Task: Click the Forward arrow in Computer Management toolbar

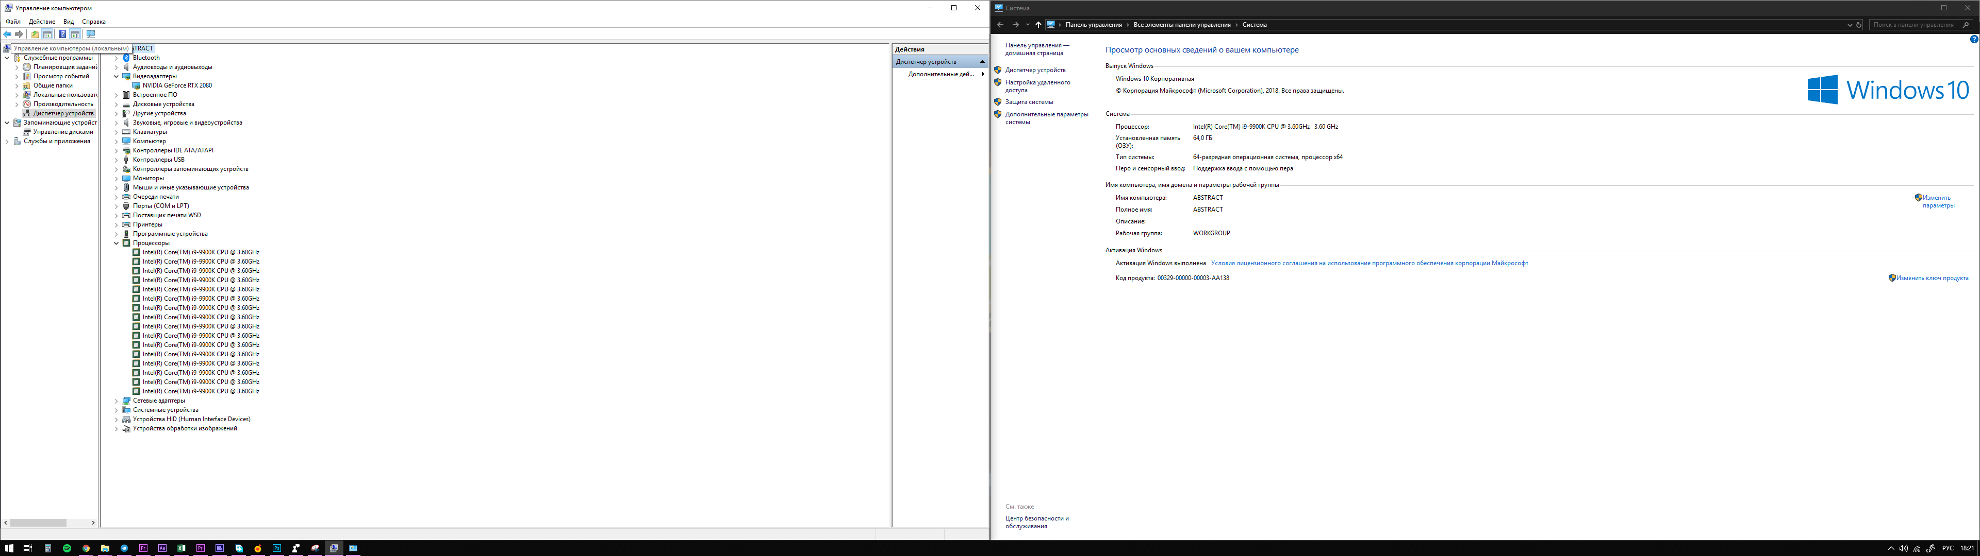Action: pyautogui.click(x=19, y=34)
